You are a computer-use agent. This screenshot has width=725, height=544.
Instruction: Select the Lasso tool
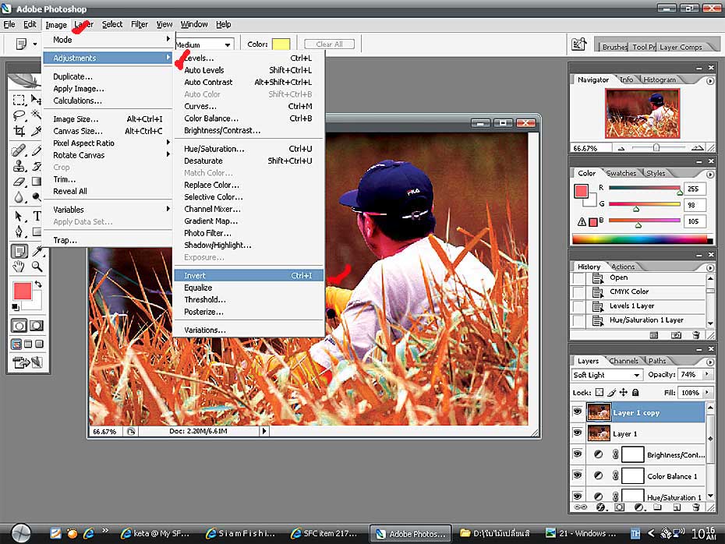19,115
